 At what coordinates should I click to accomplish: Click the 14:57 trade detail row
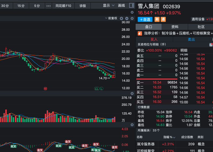tap(196, 98)
